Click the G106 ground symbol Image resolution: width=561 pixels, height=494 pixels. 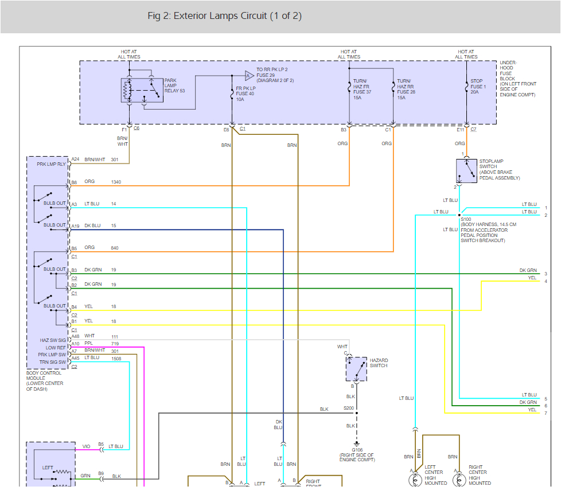[356, 443]
